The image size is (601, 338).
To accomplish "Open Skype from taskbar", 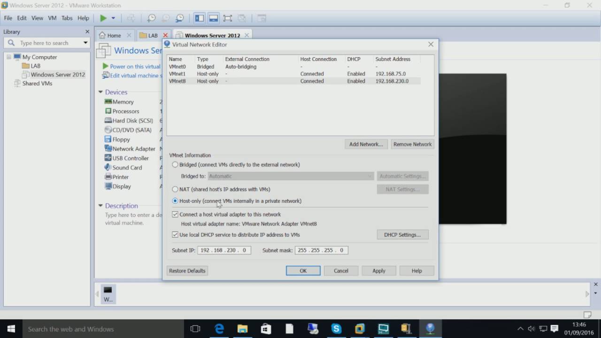I will 336,329.
